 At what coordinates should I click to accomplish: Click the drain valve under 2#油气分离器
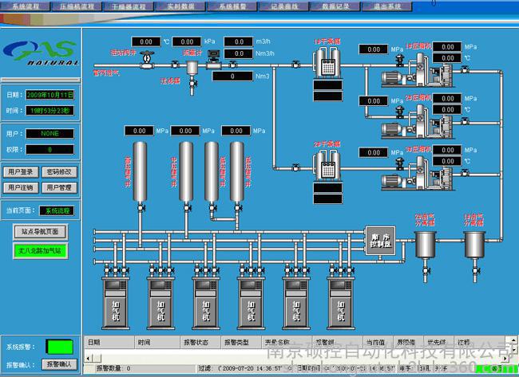coord(426,271)
